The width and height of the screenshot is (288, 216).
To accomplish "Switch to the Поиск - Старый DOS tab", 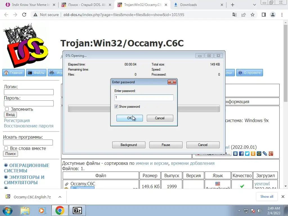I will tap(86, 5).
